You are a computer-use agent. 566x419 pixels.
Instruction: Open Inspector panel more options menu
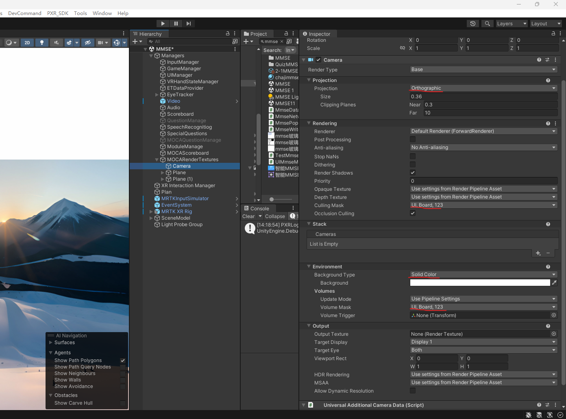click(560, 34)
